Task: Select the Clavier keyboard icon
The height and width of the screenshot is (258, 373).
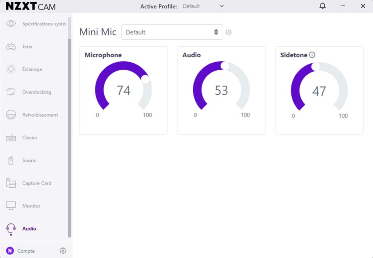Action: point(11,138)
